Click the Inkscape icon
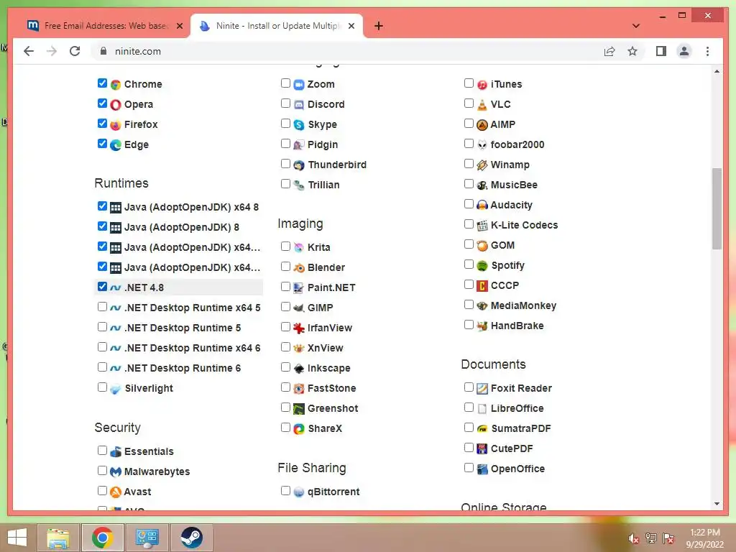The height and width of the screenshot is (552, 736). (x=299, y=369)
